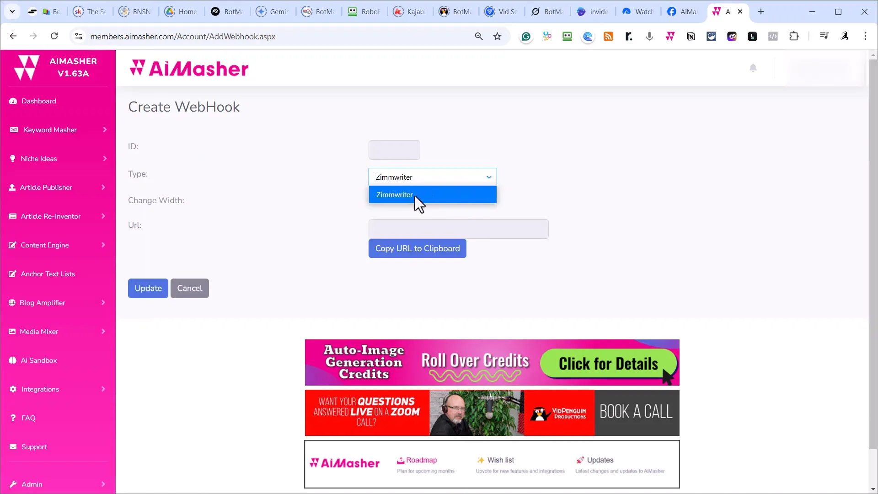Click the page vertical scrollbar
The image size is (878, 494).
click(x=873, y=254)
